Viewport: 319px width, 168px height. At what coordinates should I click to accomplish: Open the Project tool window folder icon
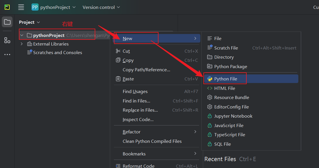coord(7,22)
